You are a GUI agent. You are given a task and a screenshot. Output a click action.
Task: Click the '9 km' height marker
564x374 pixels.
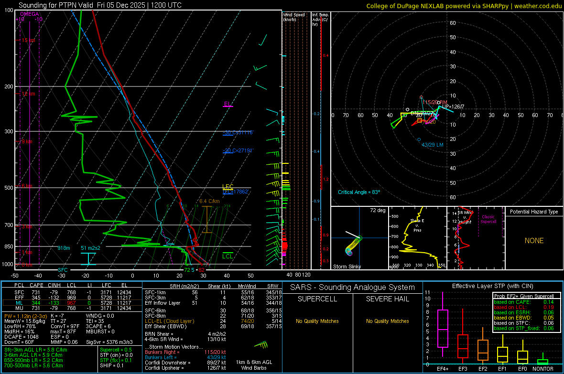tap(27, 142)
